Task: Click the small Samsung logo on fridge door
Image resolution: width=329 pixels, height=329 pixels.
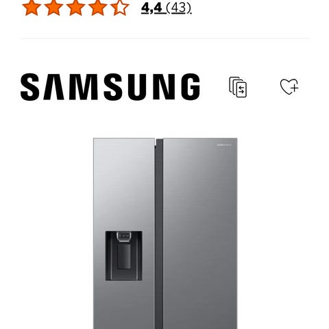Action: tap(224, 145)
